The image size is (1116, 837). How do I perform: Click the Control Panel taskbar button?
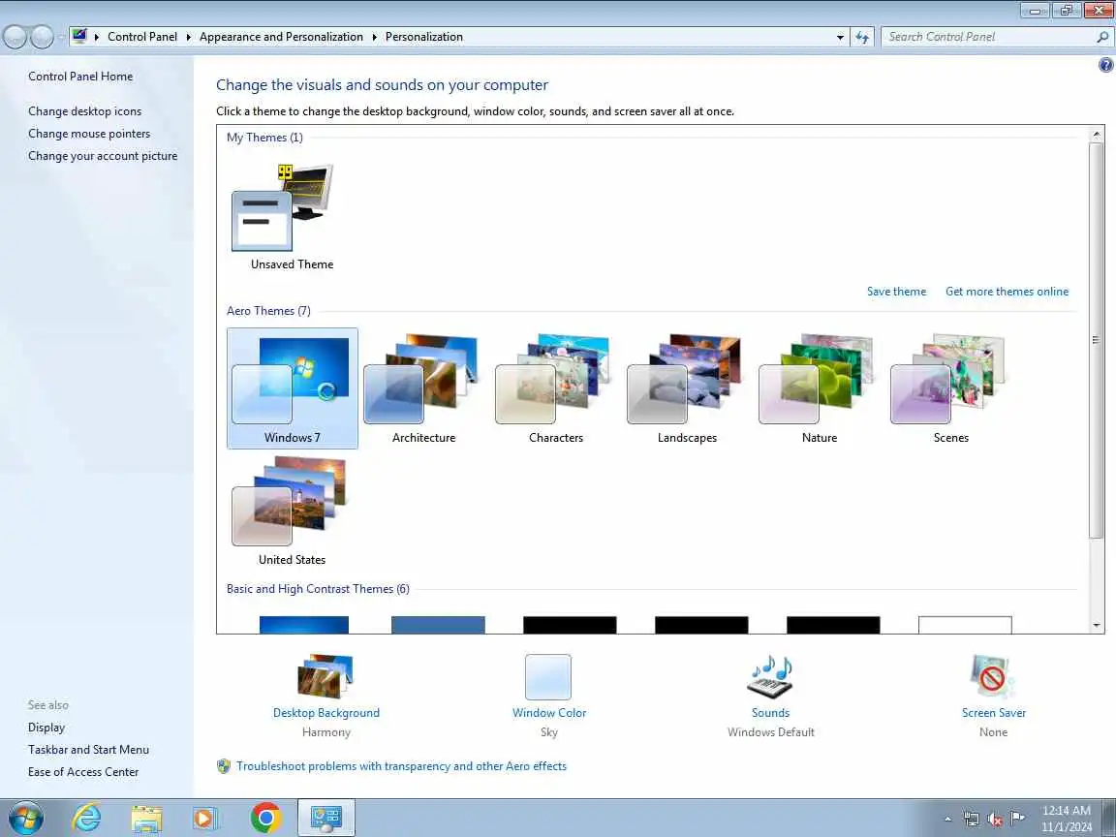[x=325, y=818]
